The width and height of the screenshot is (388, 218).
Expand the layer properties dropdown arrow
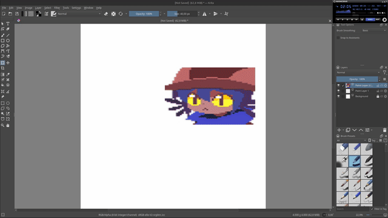coord(372,130)
